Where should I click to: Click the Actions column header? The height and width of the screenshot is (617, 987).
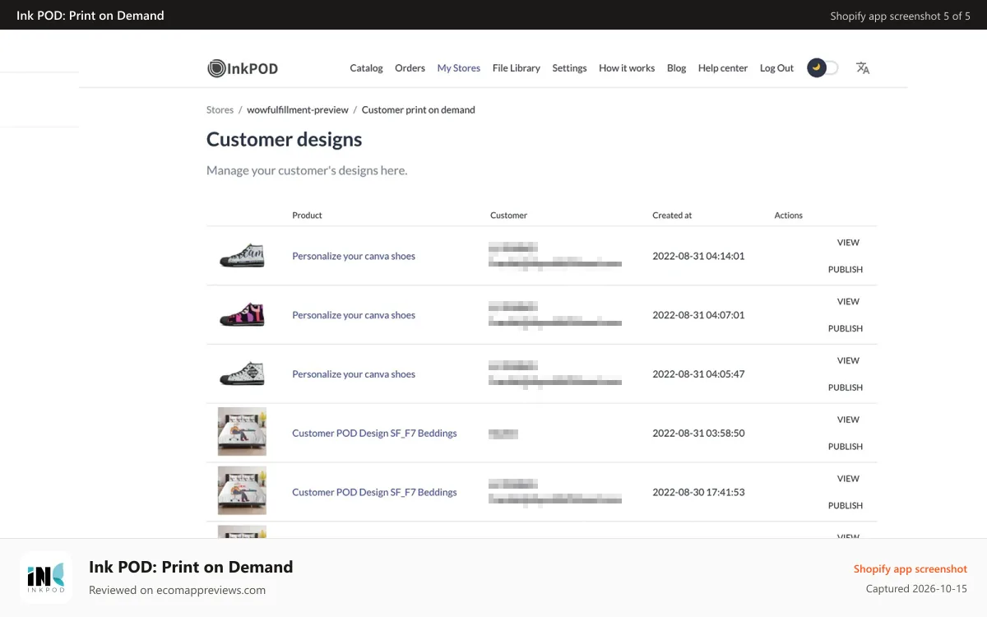[x=788, y=216]
